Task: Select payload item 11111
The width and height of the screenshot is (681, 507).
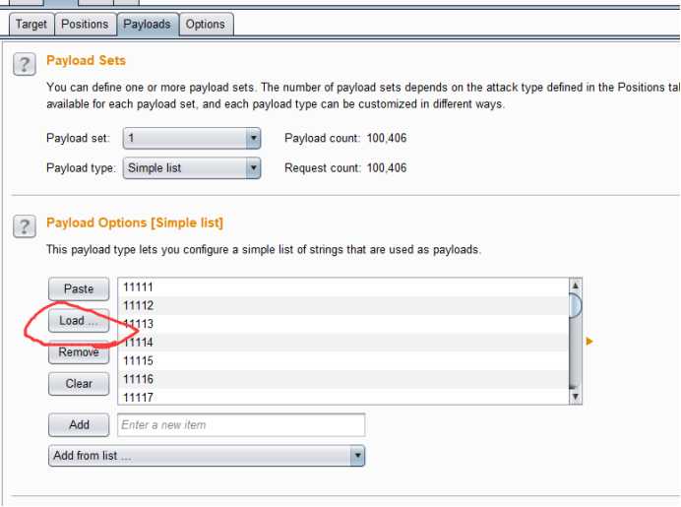Action: point(343,287)
